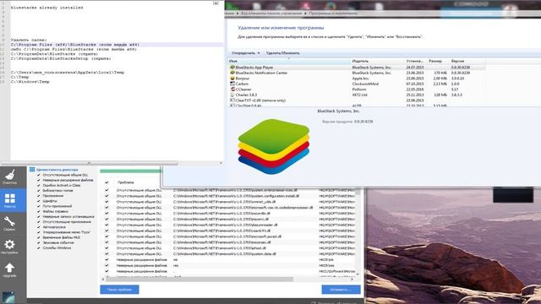541x304 pixels.
Task: Uncheck 'Ошибки ActiveX и Class' option
Action: pyautogui.click(x=39, y=185)
